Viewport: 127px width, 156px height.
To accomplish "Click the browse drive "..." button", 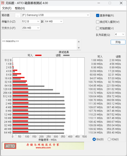I will coord(18,15).
